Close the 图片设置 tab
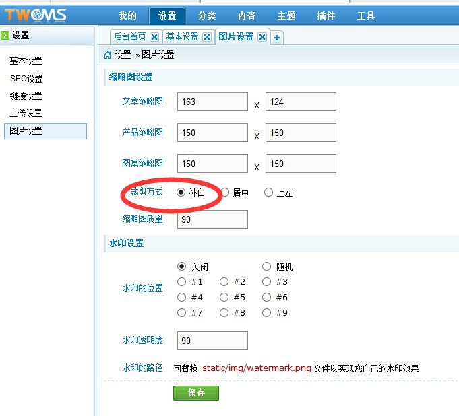 pyautogui.click(x=262, y=37)
